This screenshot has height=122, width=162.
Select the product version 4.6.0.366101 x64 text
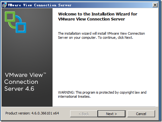[x=32, y=113]
